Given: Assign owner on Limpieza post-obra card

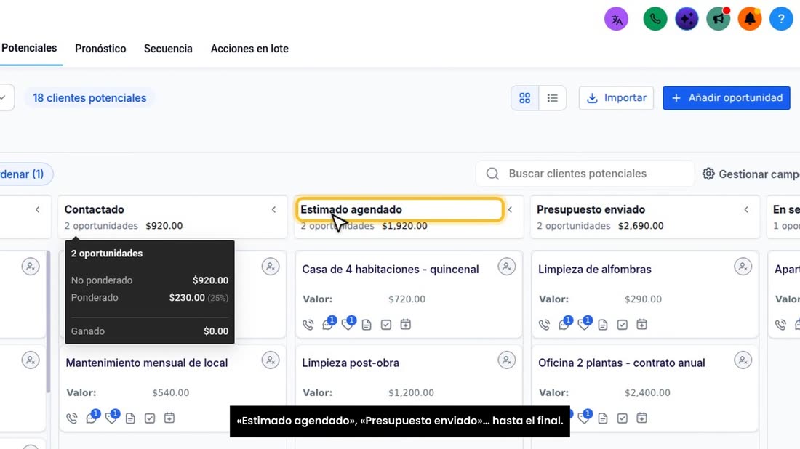Looking at the screenshot, I should (507, 360).
